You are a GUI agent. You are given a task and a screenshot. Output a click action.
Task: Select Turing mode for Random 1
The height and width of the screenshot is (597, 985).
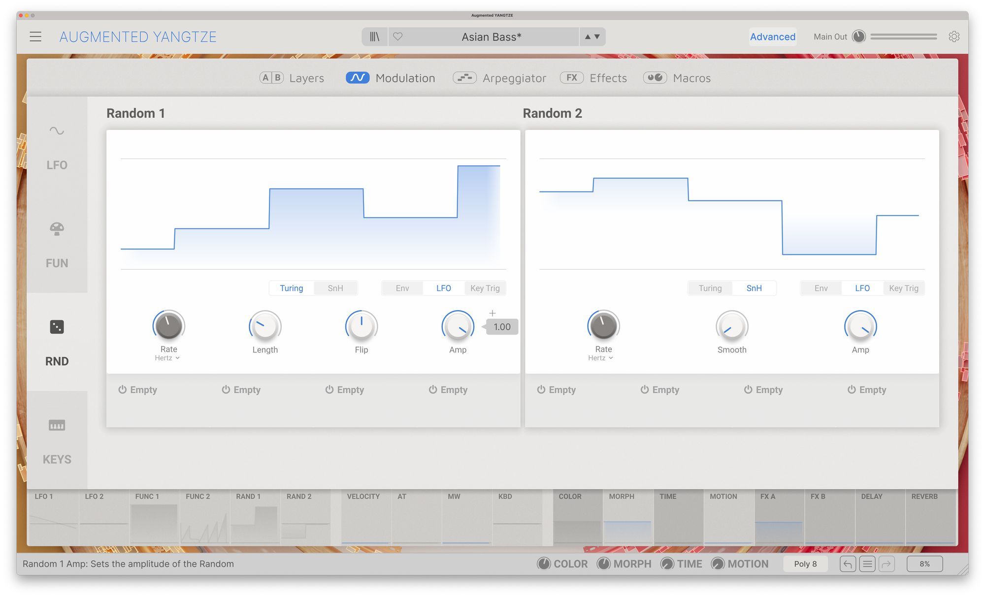(292, 288)
